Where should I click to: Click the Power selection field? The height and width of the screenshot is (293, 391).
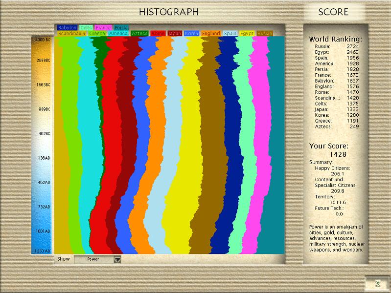93,259
